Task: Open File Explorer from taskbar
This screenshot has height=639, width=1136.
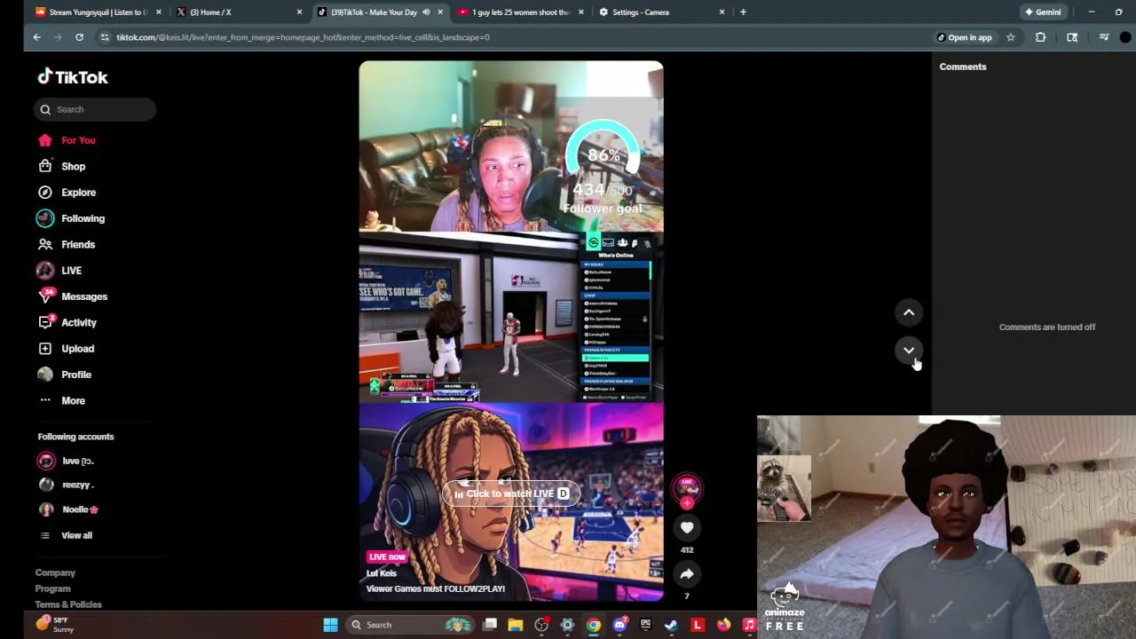Action: (516, 625)
